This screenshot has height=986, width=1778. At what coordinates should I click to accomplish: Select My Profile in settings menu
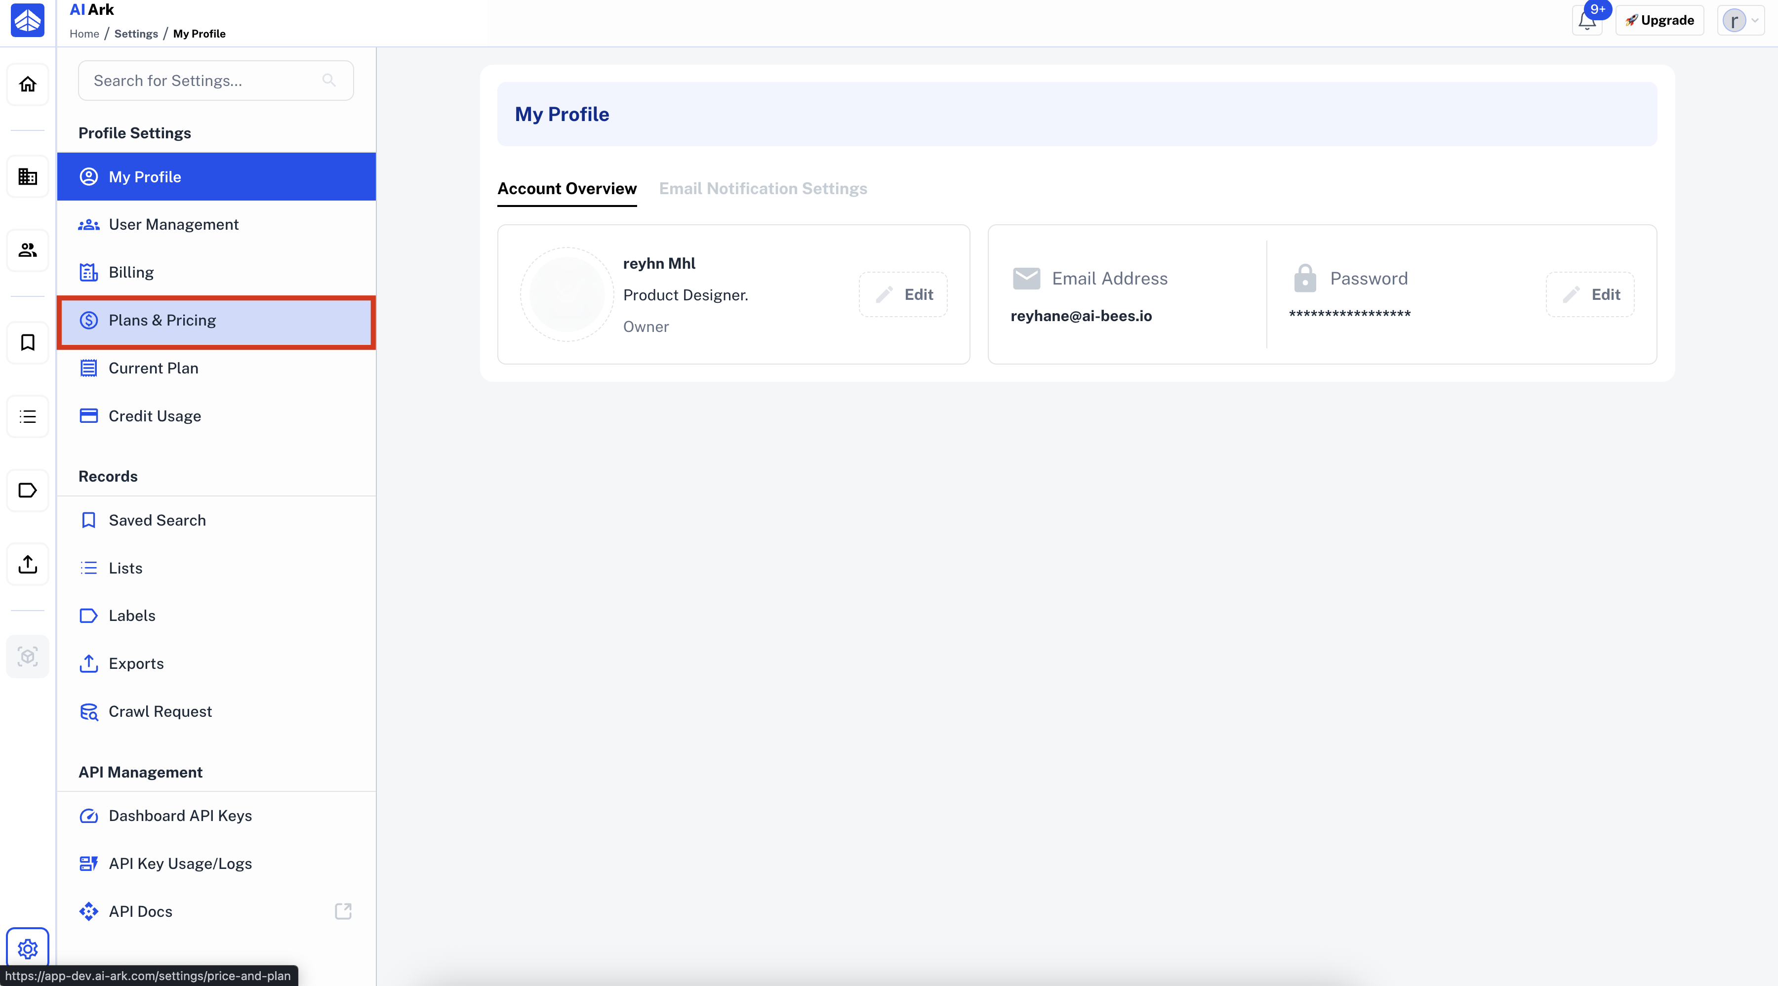[216, 177]
